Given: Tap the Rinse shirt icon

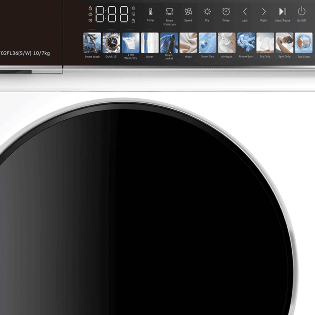Looking at the screenshot, I should coord(169,12).
